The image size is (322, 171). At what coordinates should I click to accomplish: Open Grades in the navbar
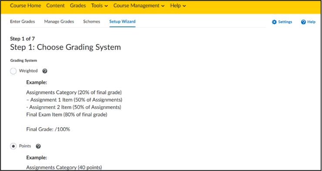(78, 6)
